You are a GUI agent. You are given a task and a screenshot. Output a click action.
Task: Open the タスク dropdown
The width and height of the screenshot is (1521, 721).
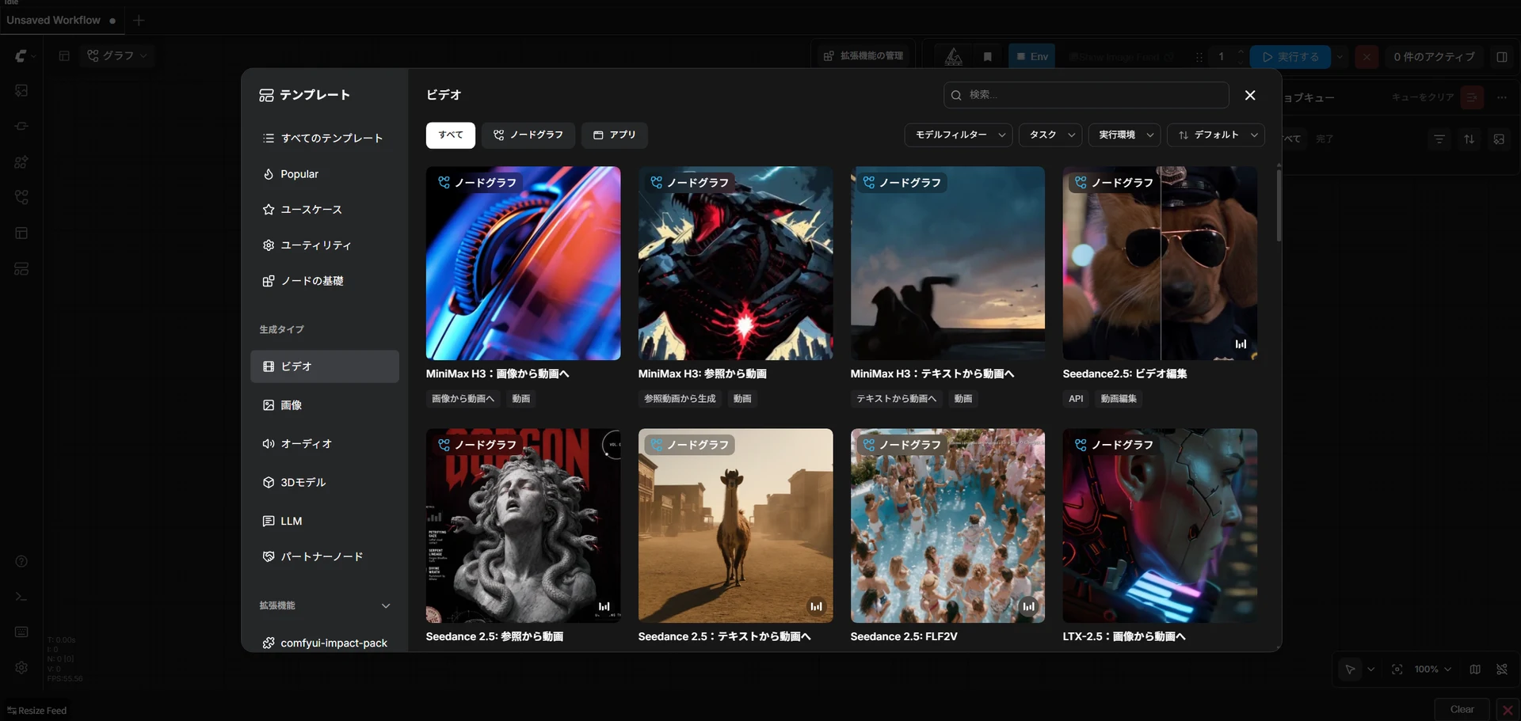(1050, 135)
